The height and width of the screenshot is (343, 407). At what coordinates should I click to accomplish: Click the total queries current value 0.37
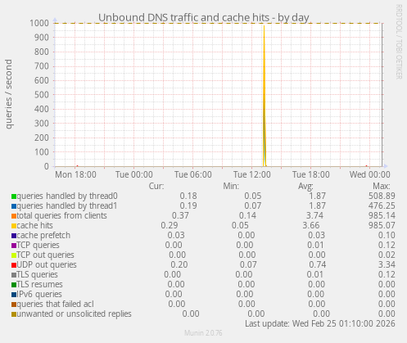pyautogui.click(x=180, y=215)
